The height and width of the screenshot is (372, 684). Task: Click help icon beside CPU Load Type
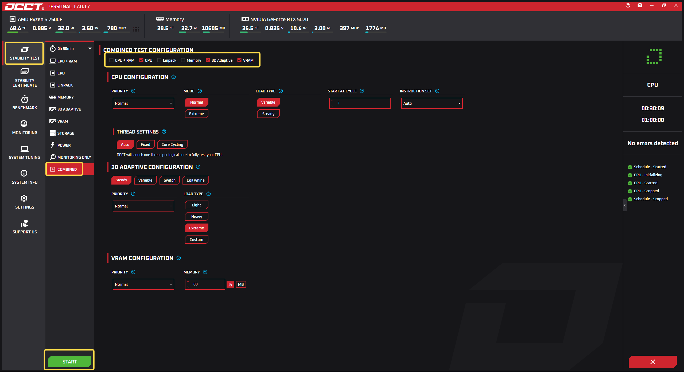click(281, 91)
